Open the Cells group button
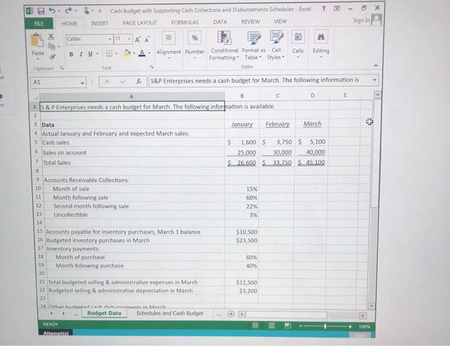This screenshot has width=450, height=346. pos(298,45)
